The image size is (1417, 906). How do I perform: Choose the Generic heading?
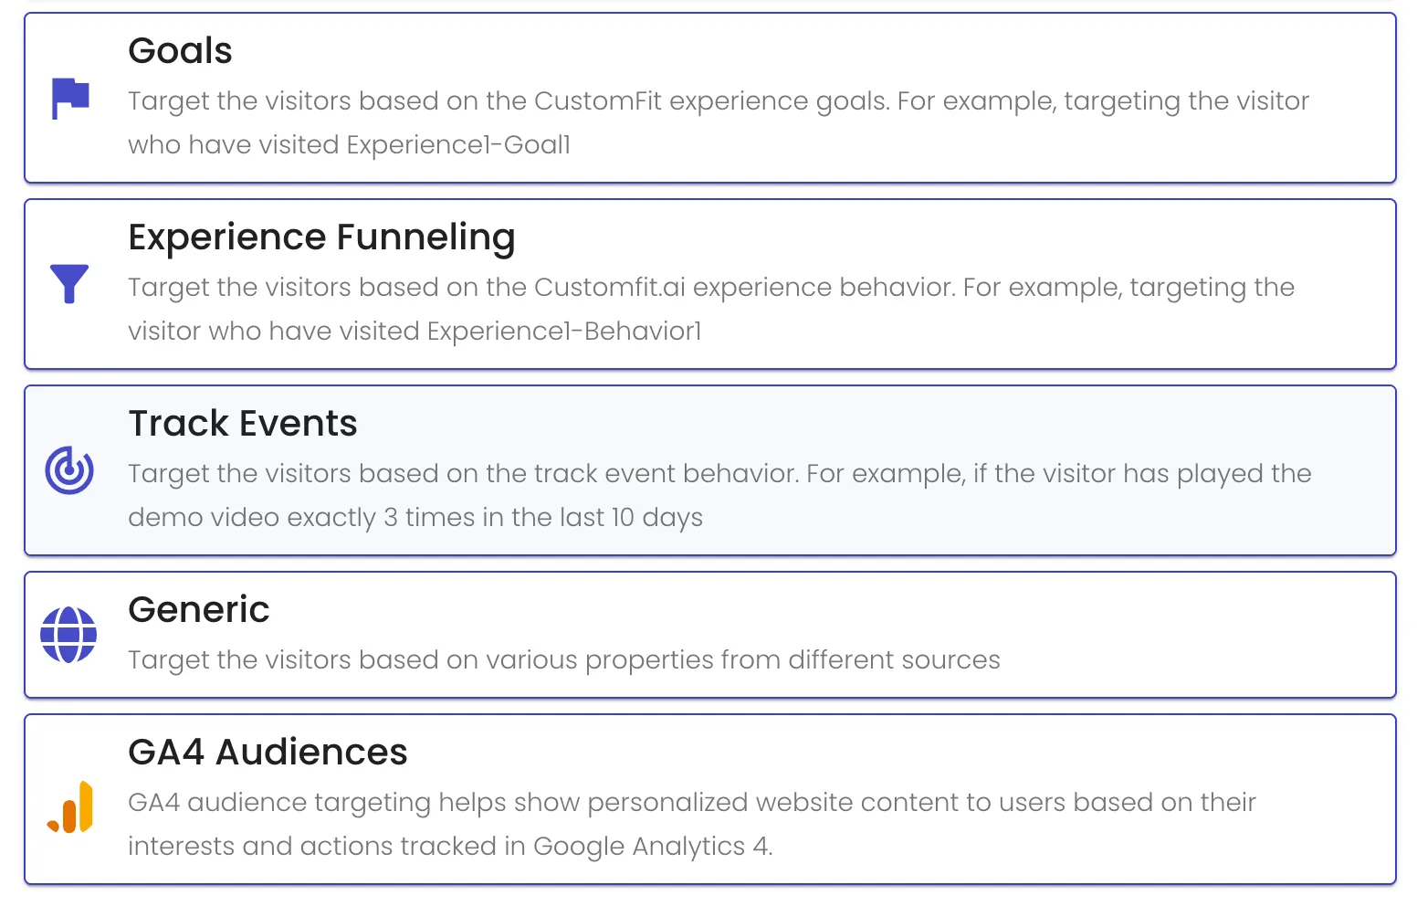199,610
